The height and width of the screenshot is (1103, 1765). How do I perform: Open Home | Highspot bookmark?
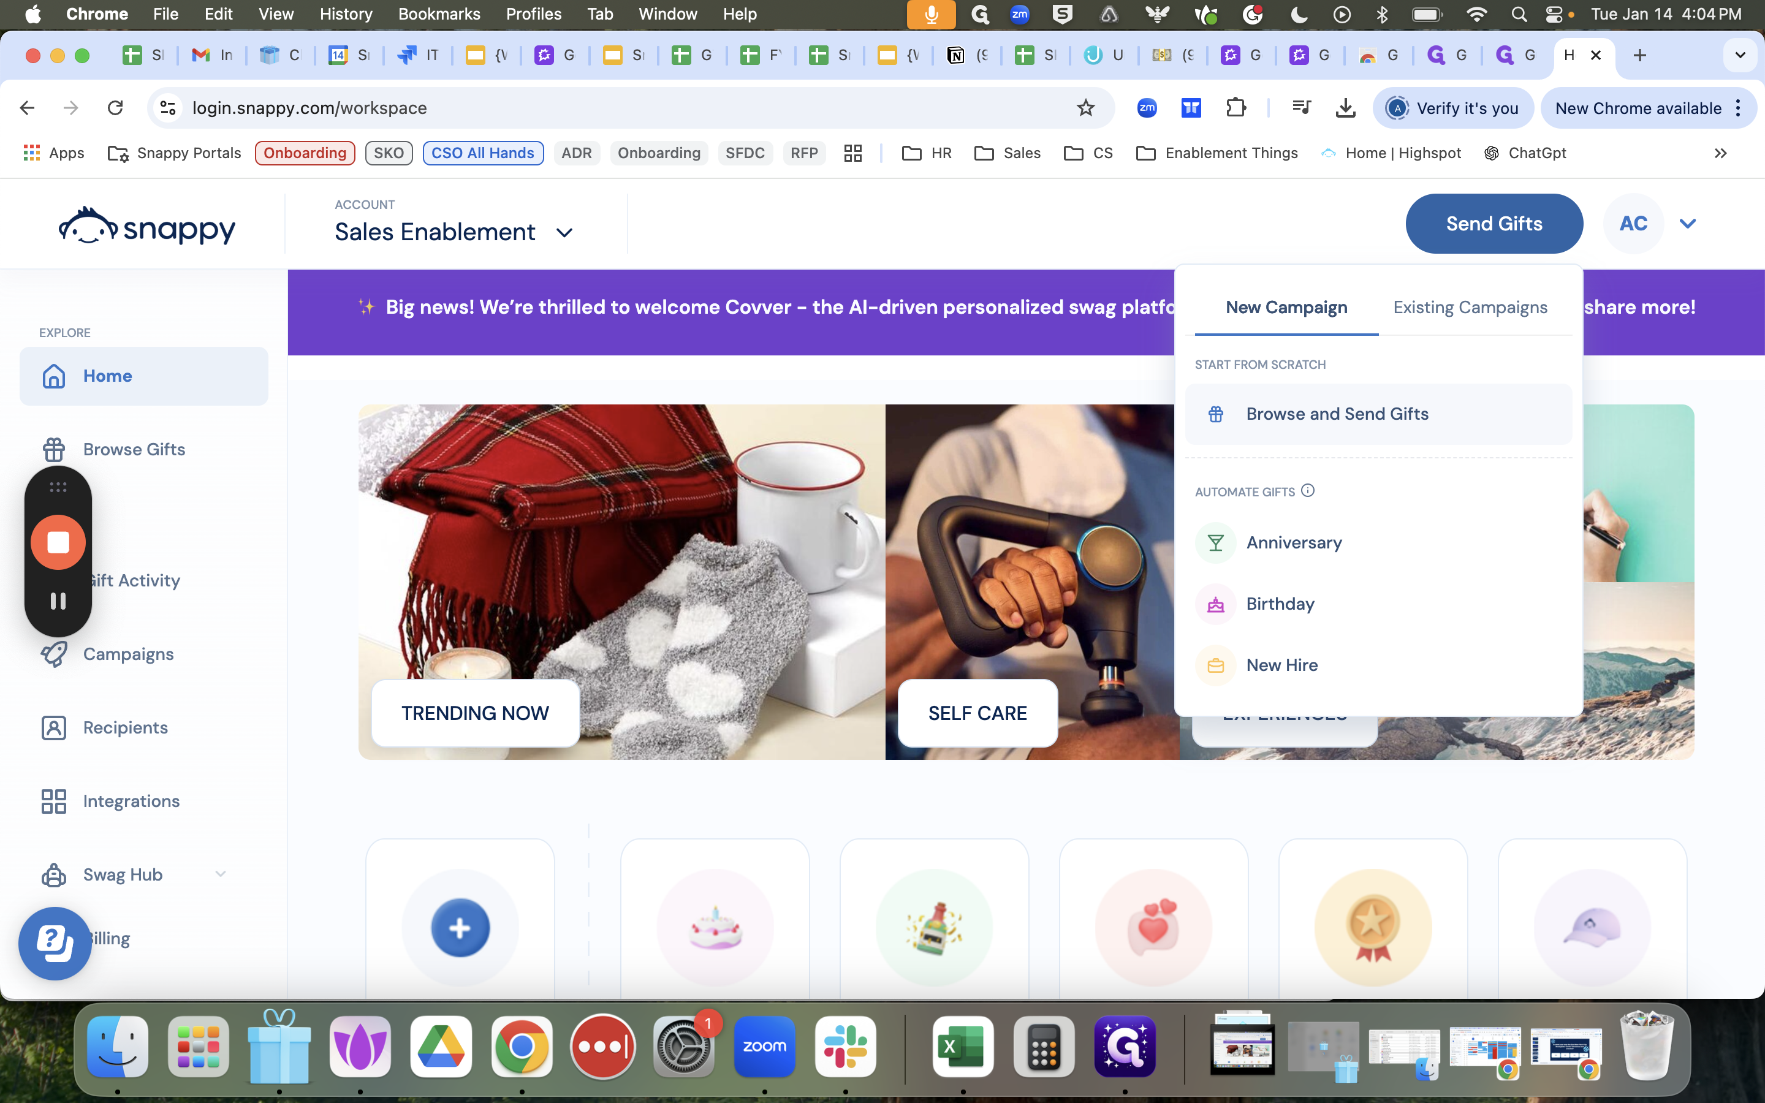click(x=1391, y=153)
